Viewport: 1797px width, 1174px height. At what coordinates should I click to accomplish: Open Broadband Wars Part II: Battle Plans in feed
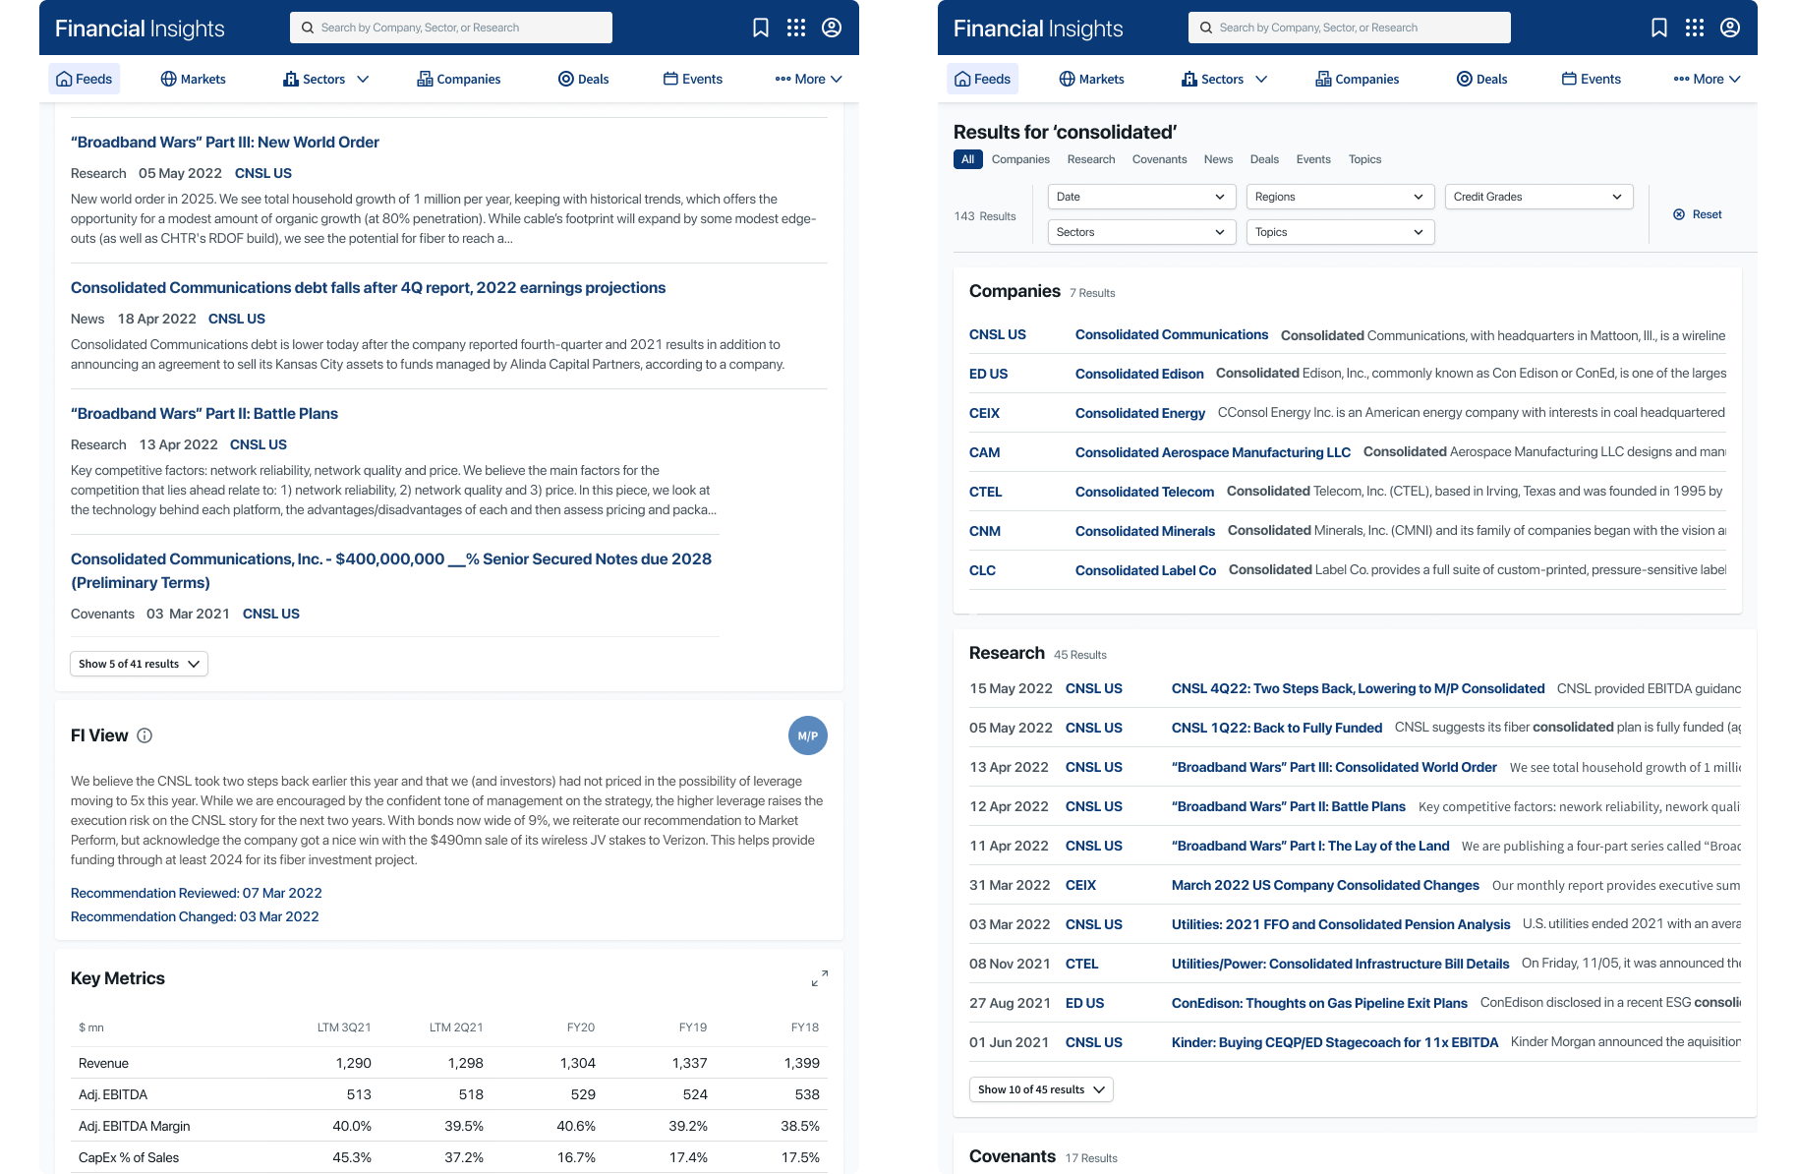[204, 414]
